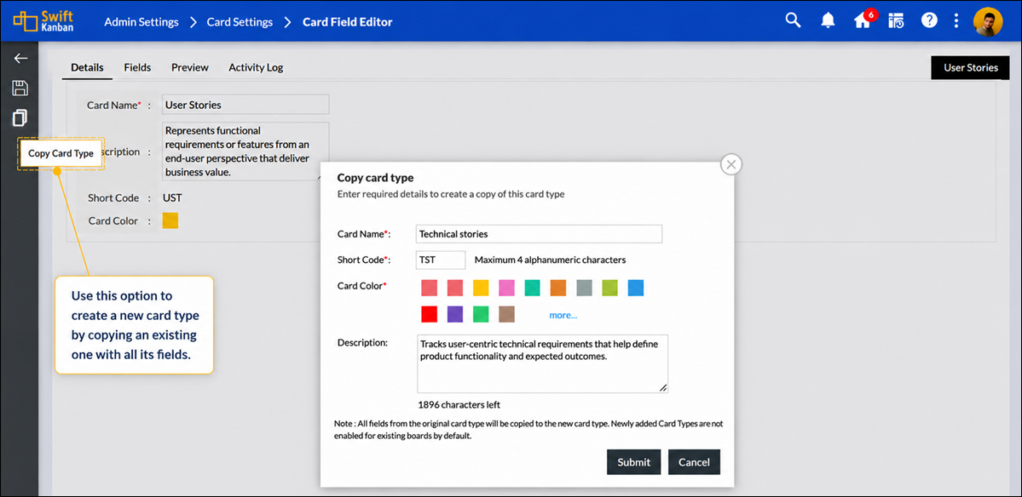Switch to the Details tab
The height and width of the screenshot is (497, 1022).
coord(87,67)
